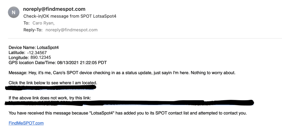Open the first redacted location link
This screenshot has height=135, width=282.
tap(51, 88)
